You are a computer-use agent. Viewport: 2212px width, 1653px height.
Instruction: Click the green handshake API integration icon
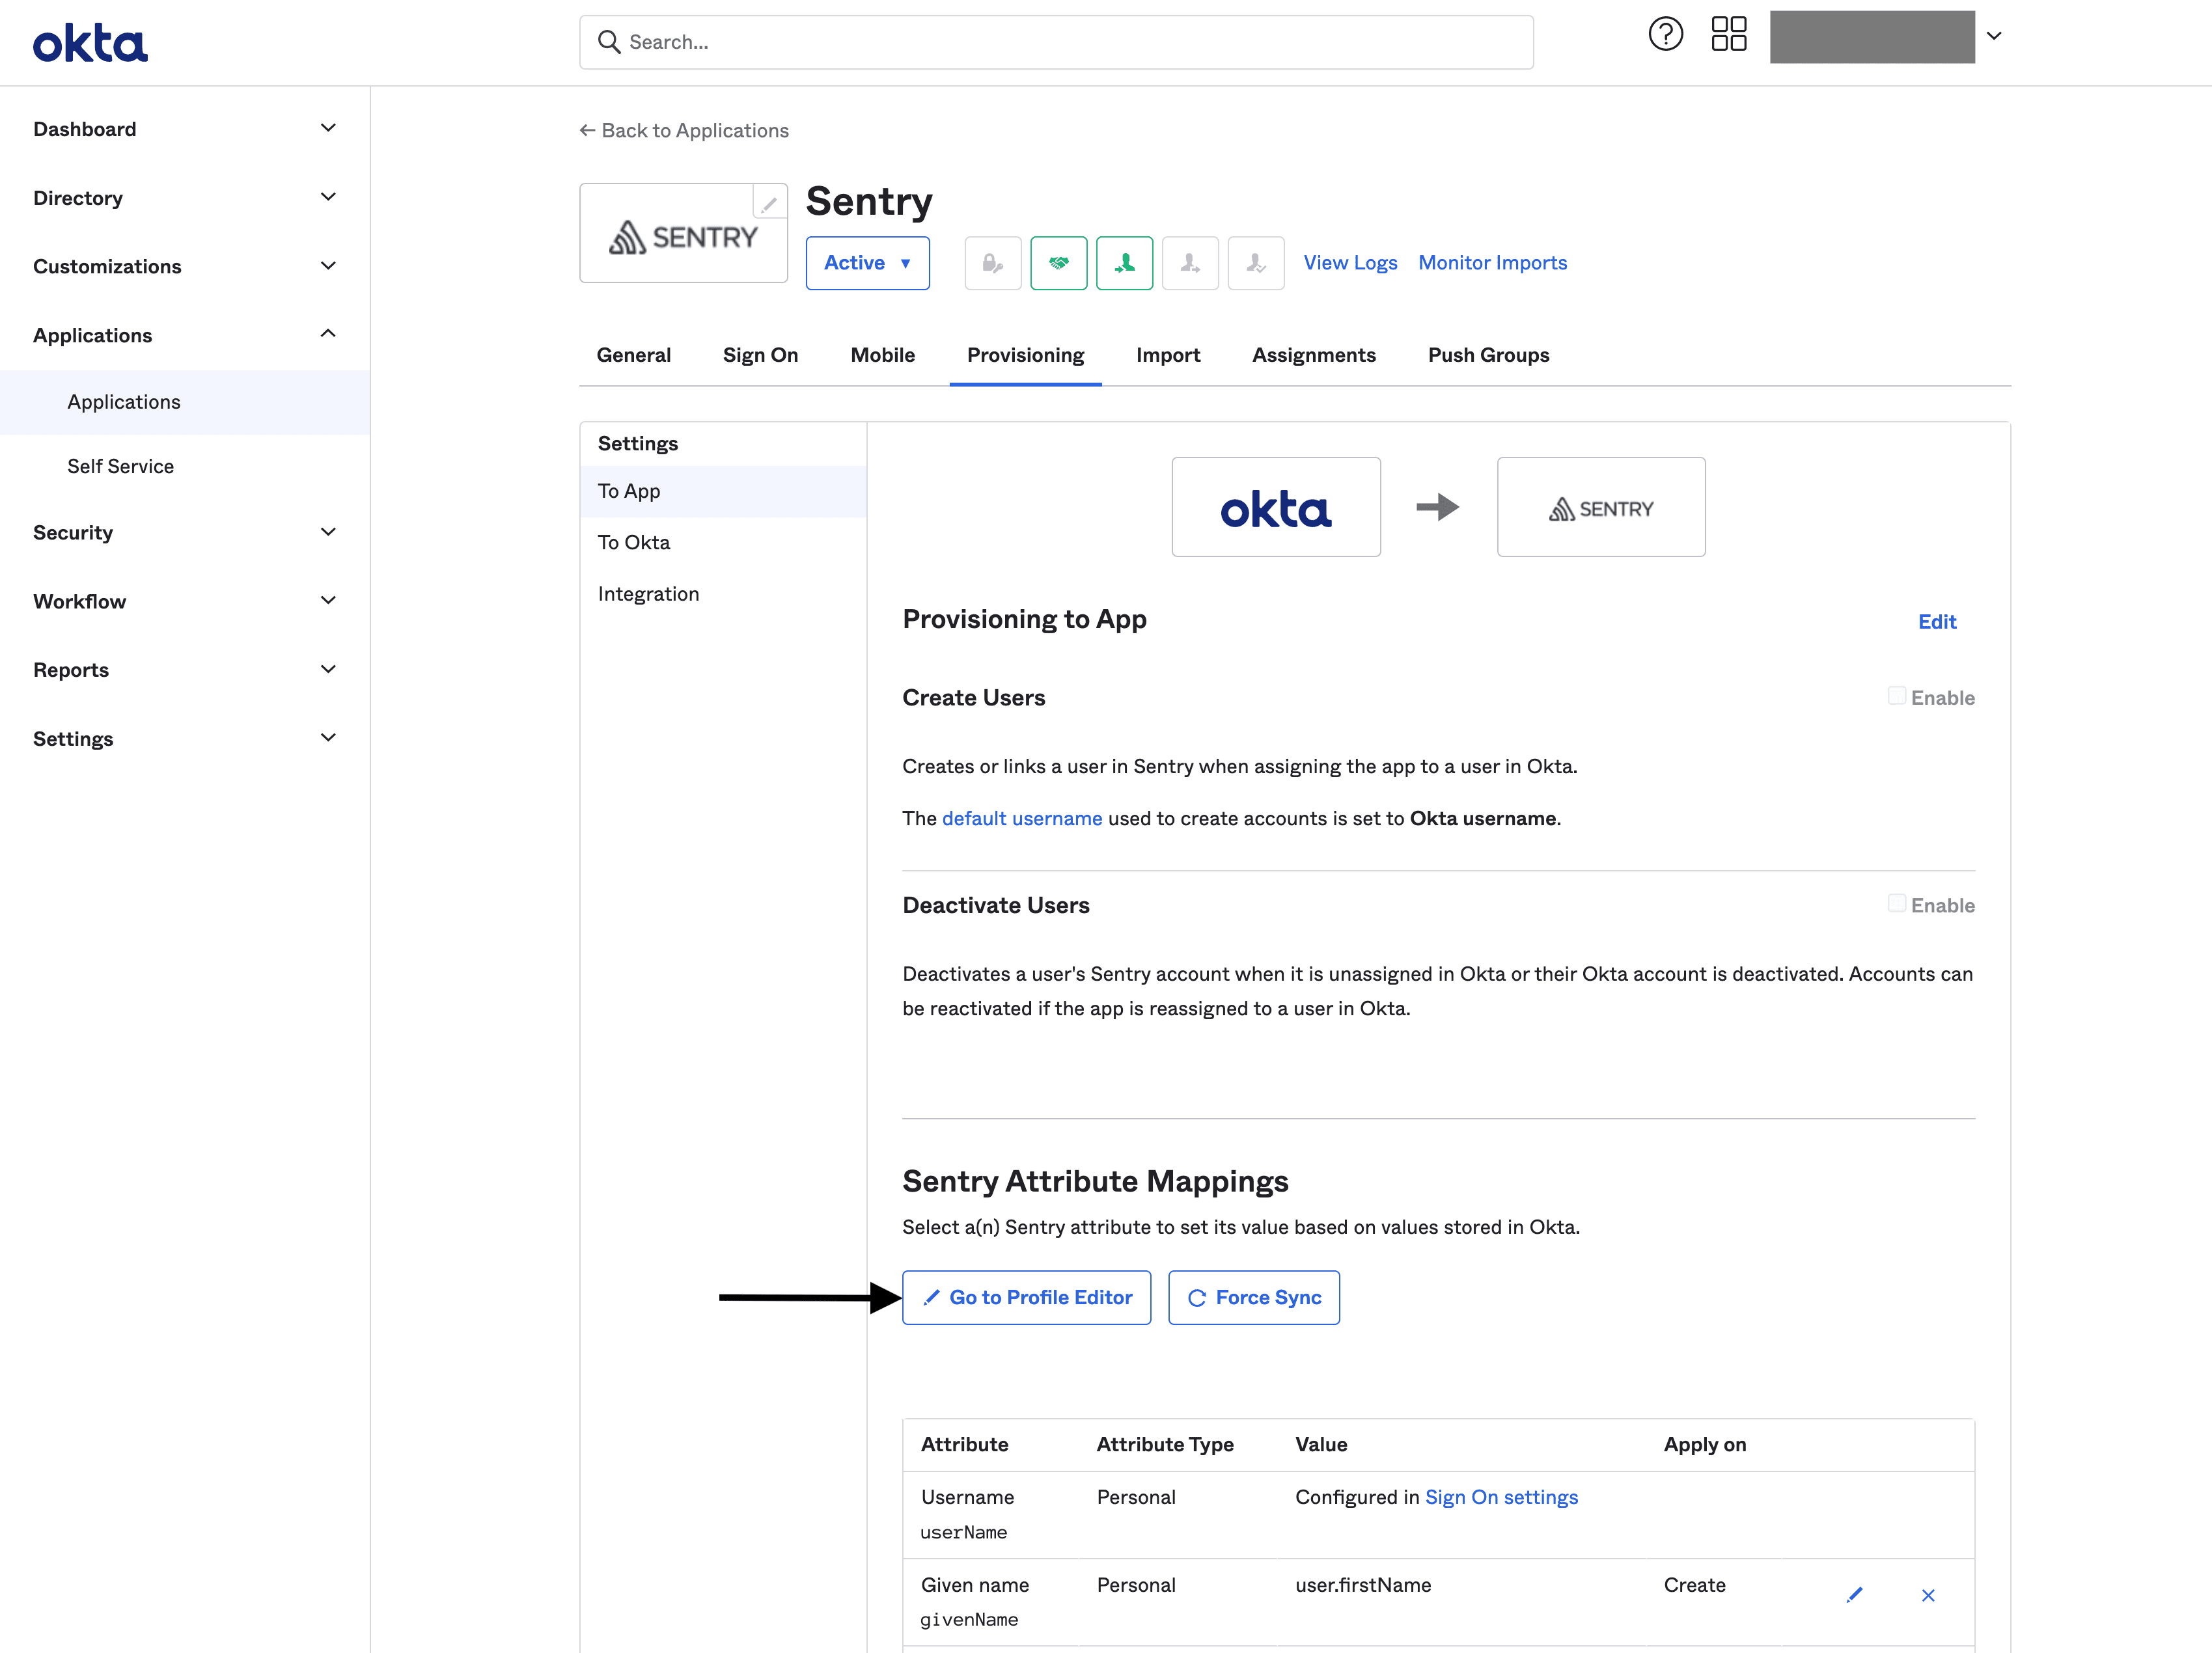point(1058,263)
